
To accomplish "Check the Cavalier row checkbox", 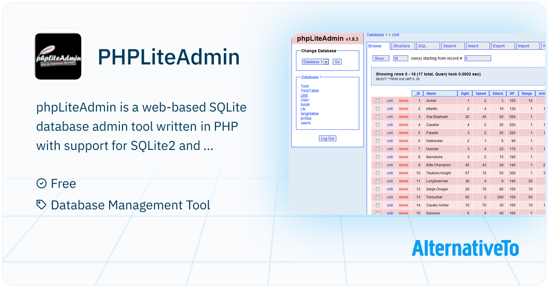I will click(378, 125).
